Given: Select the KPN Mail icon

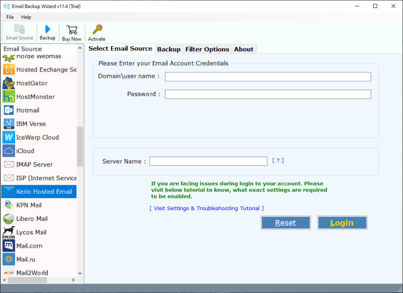Looking at the screenshot, I should tap(9, 205).
